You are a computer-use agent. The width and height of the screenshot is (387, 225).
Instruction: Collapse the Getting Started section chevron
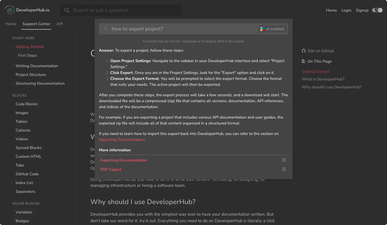(x=12, y=47)
